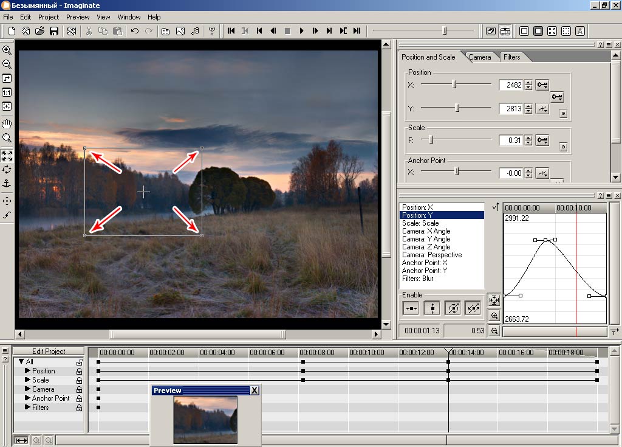622x447 pixels.
Task: Click the Help question mark toolbar icon
Action: click(212, 31)
